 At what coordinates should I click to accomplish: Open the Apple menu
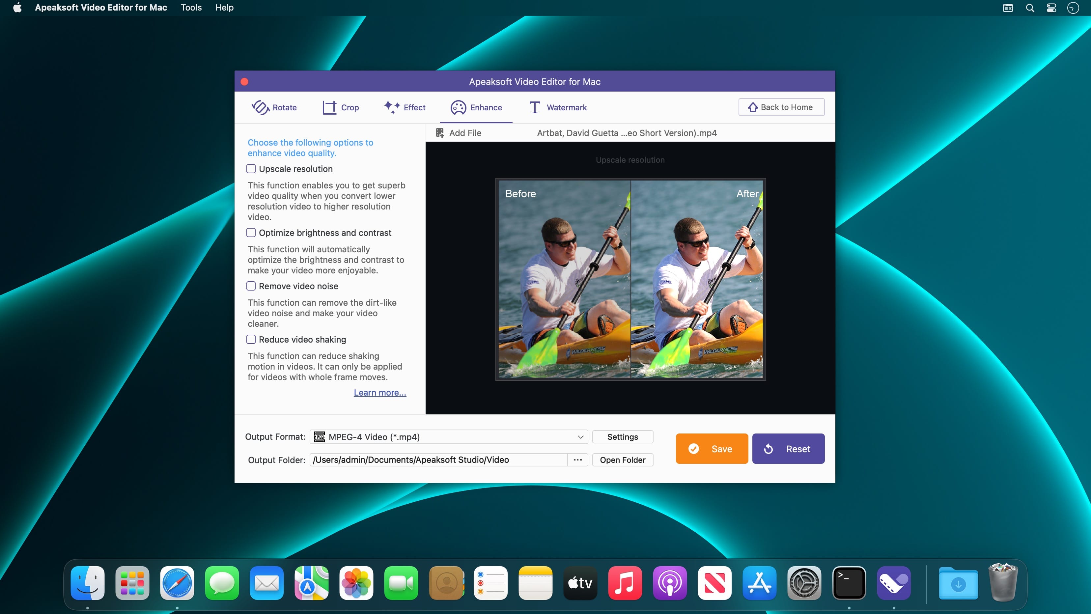(17, 8)
